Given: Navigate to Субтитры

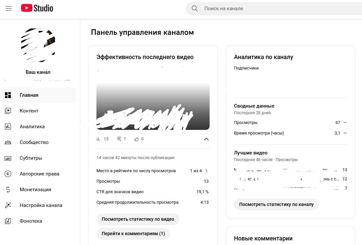Looking at the screenshot, I should click(x=38, y=158).
